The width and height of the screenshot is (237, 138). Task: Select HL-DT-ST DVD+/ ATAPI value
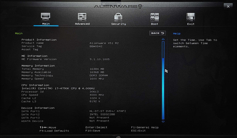108,111
